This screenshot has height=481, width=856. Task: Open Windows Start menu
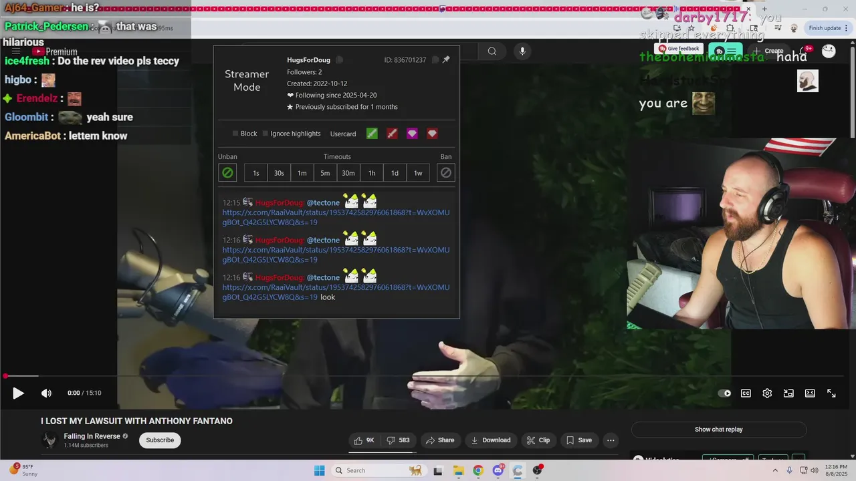[x=319, y=470]
